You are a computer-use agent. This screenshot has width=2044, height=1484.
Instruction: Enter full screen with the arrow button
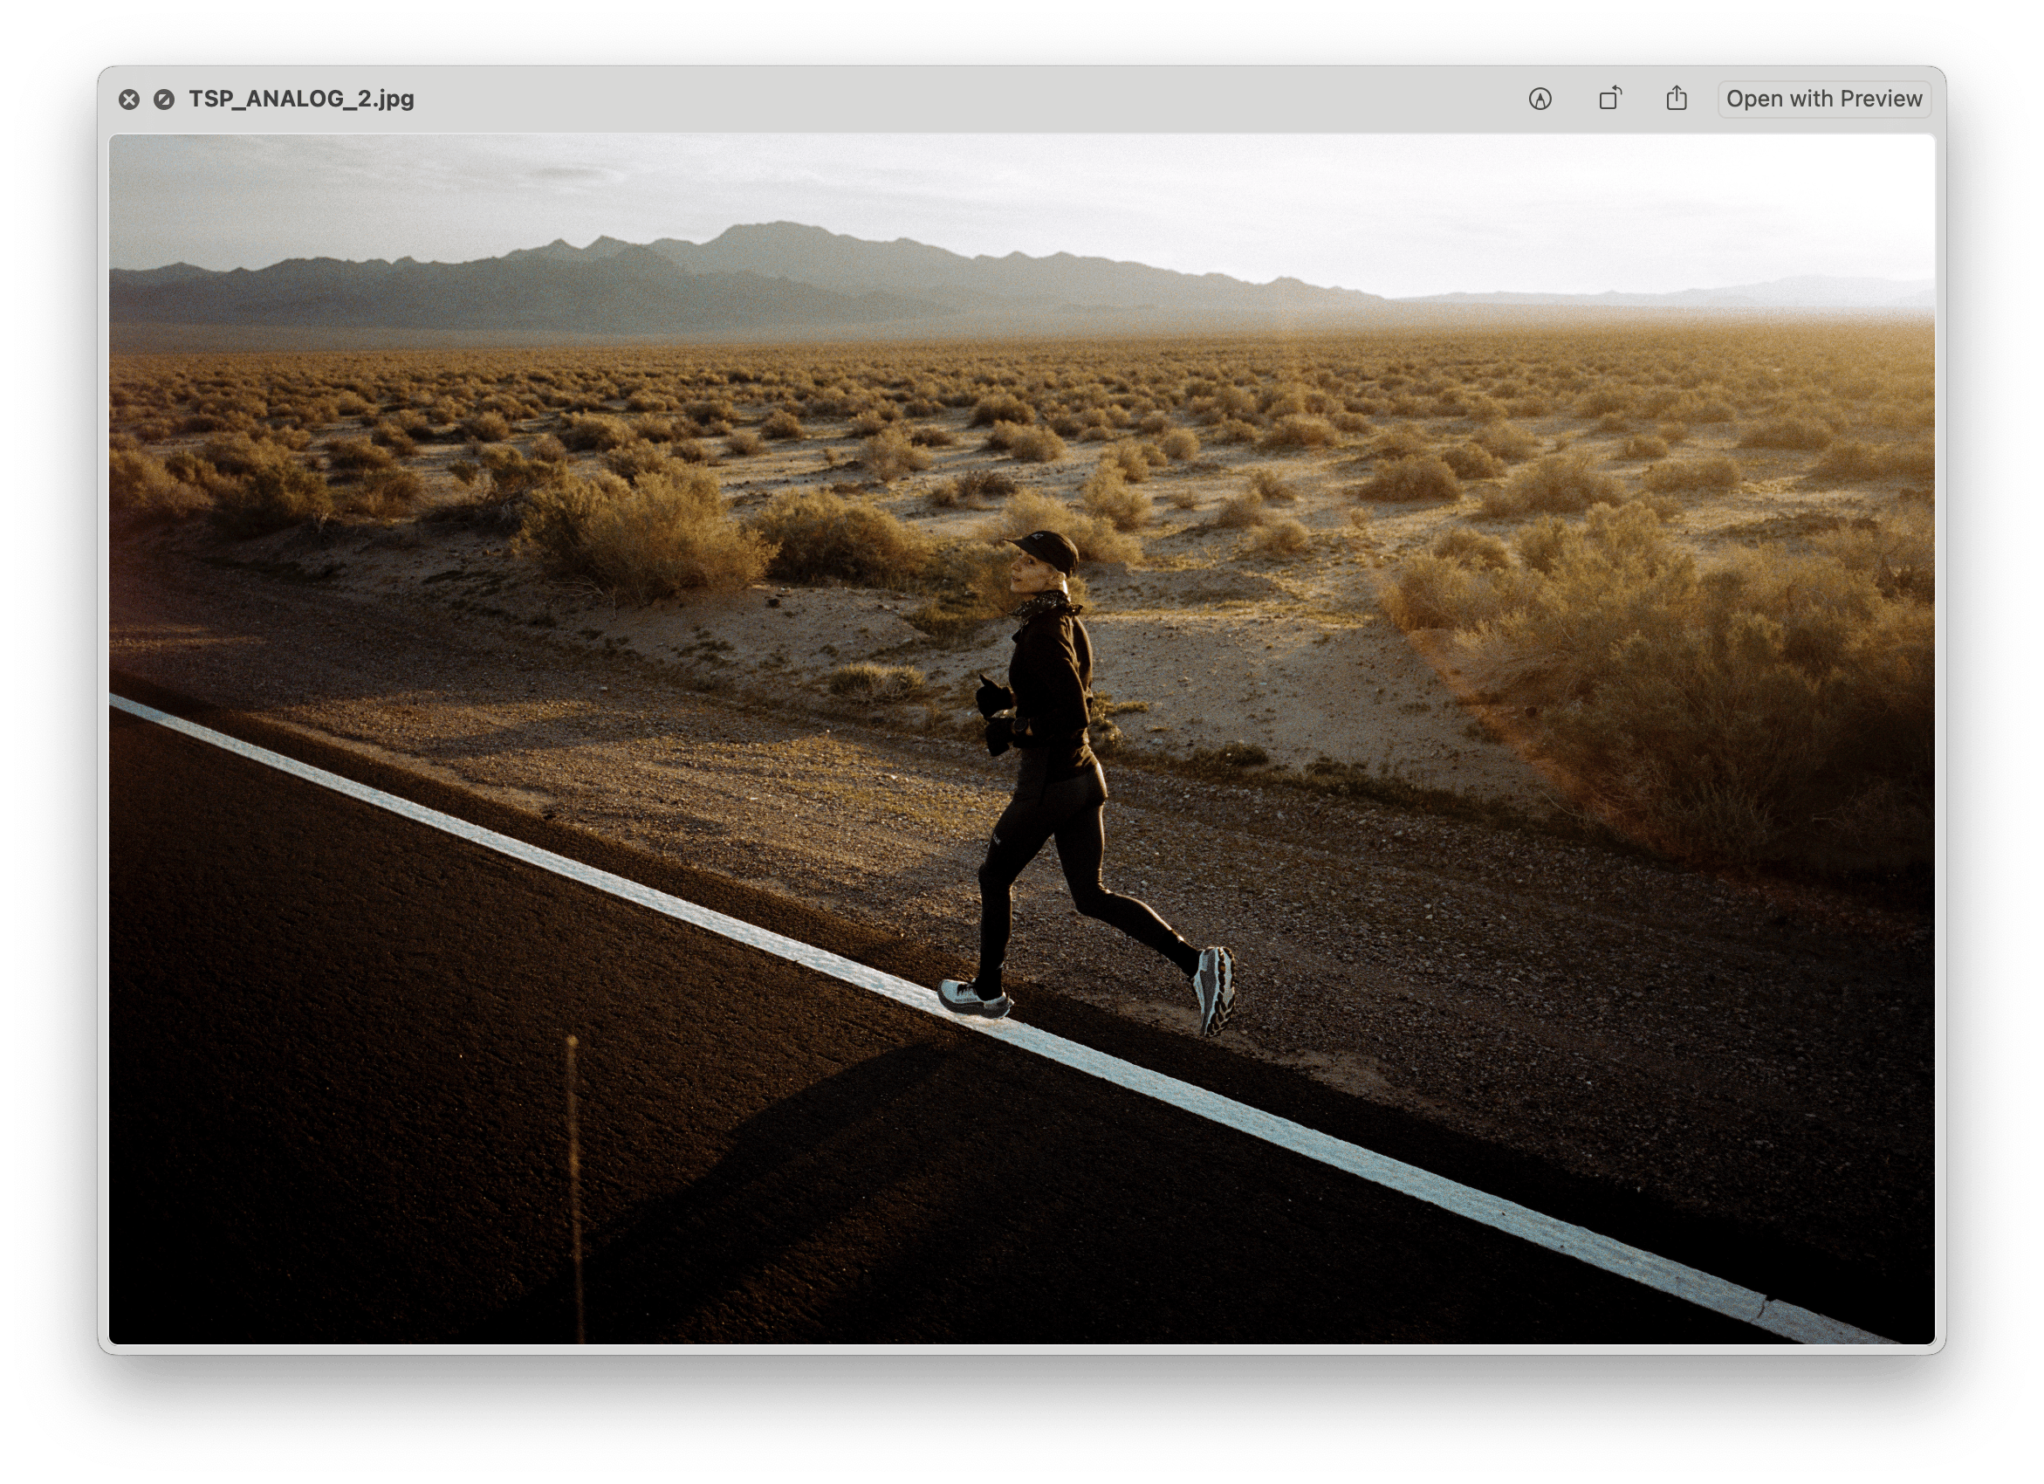[x=164, y=100]
